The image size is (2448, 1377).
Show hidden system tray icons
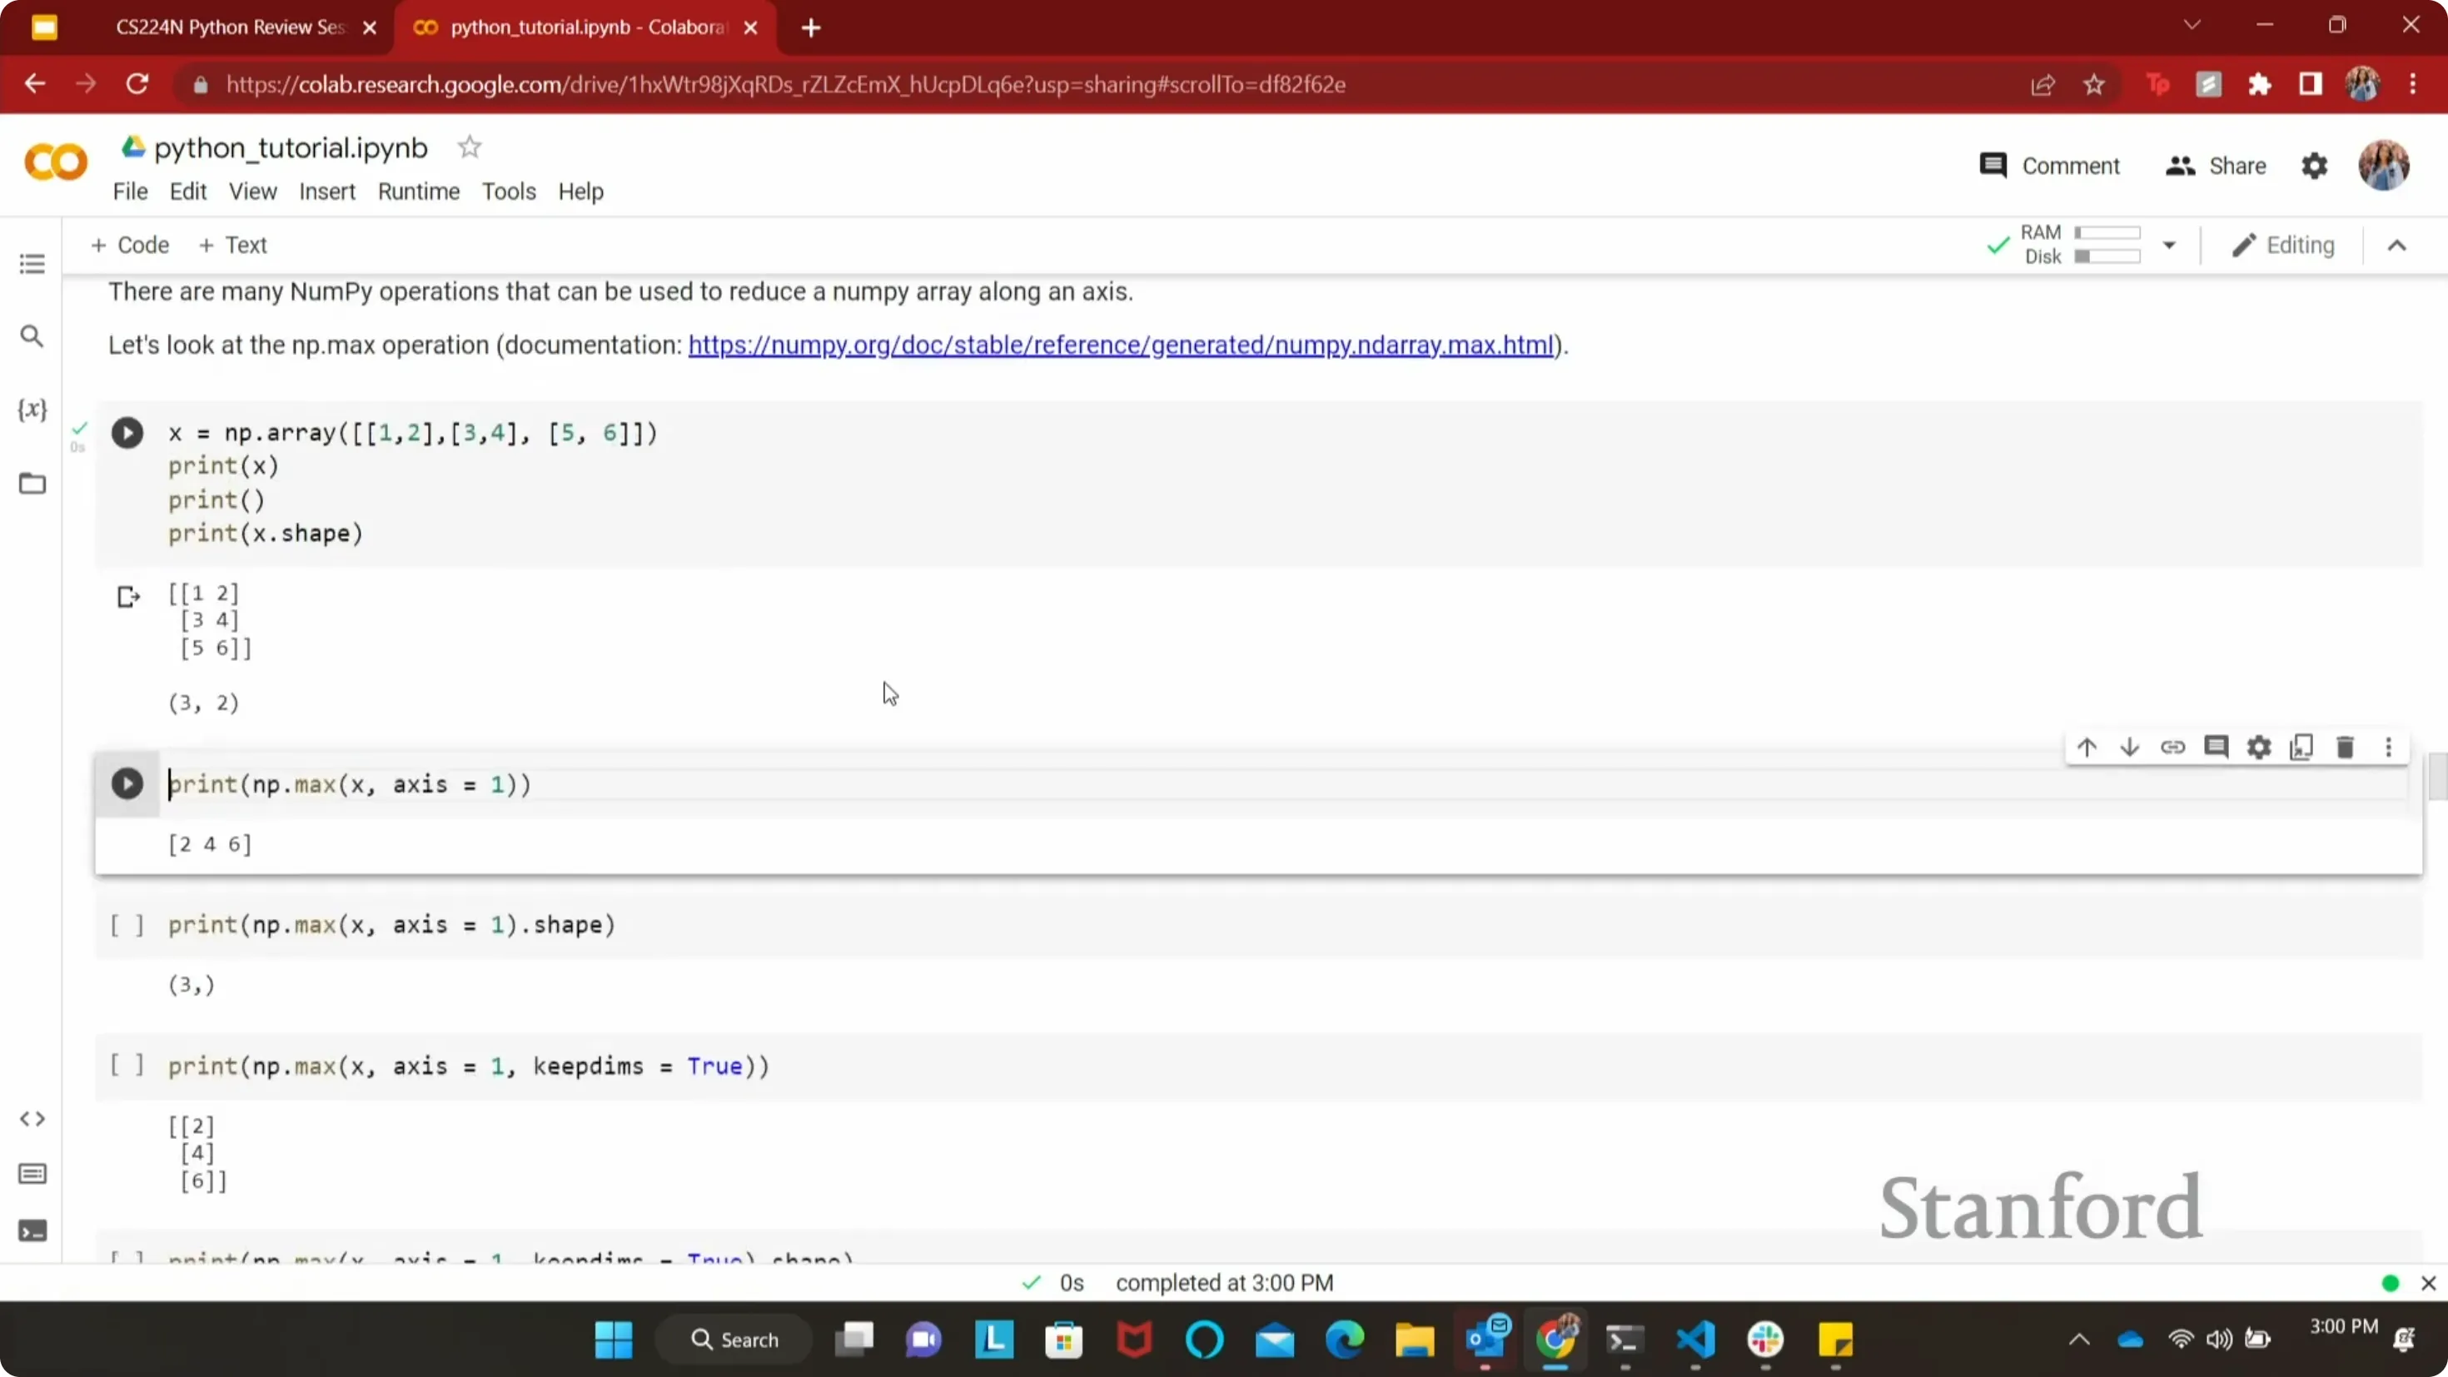coord(2079,1340)
